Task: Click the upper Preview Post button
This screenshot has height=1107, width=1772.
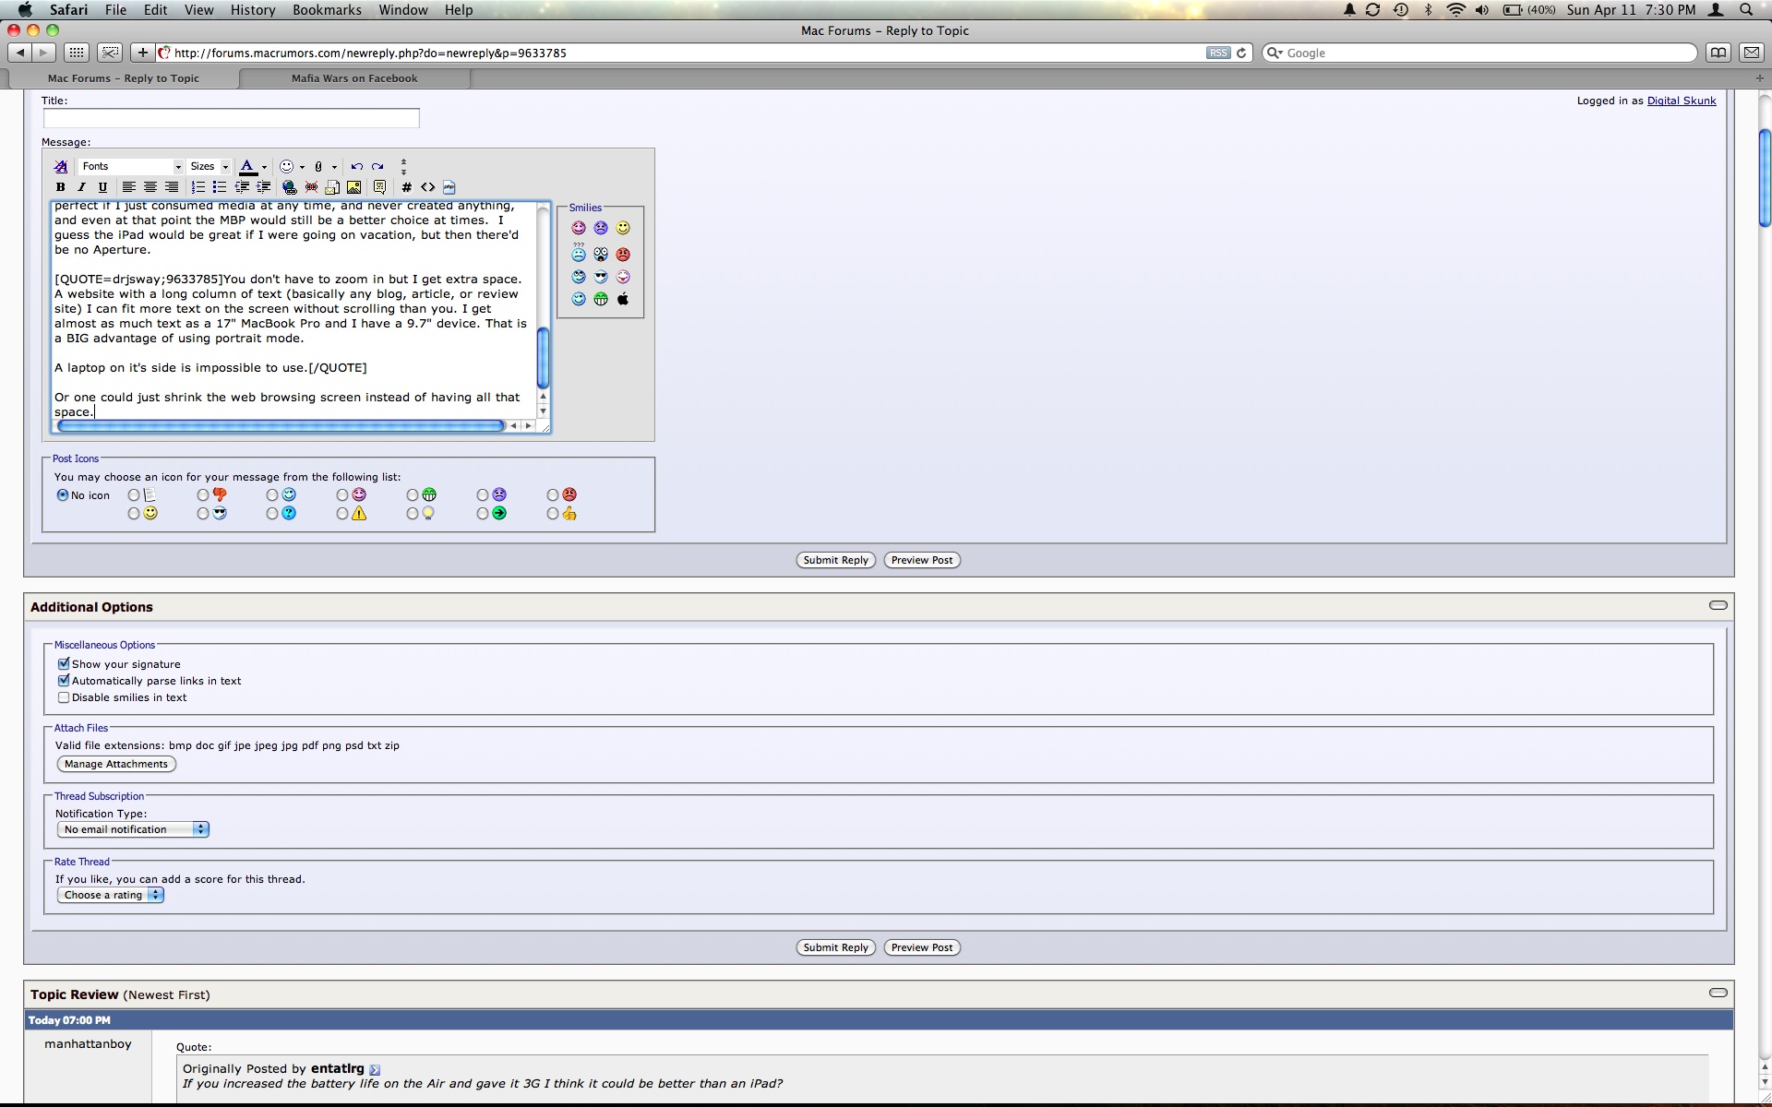Action: pyautogui.click(x=922, y=560)
